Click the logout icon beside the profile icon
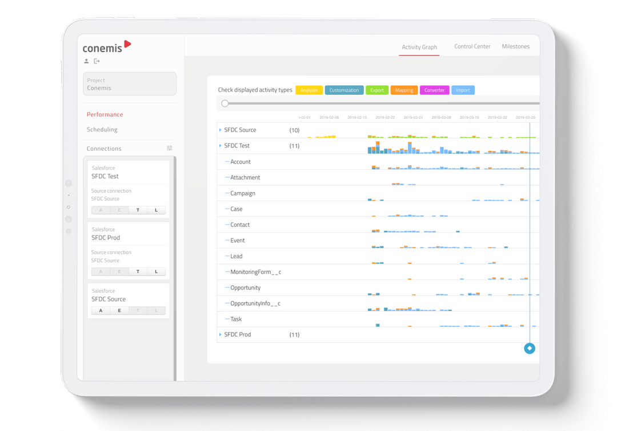This screenshot has width=617, height=431. [x=97, y=61]
